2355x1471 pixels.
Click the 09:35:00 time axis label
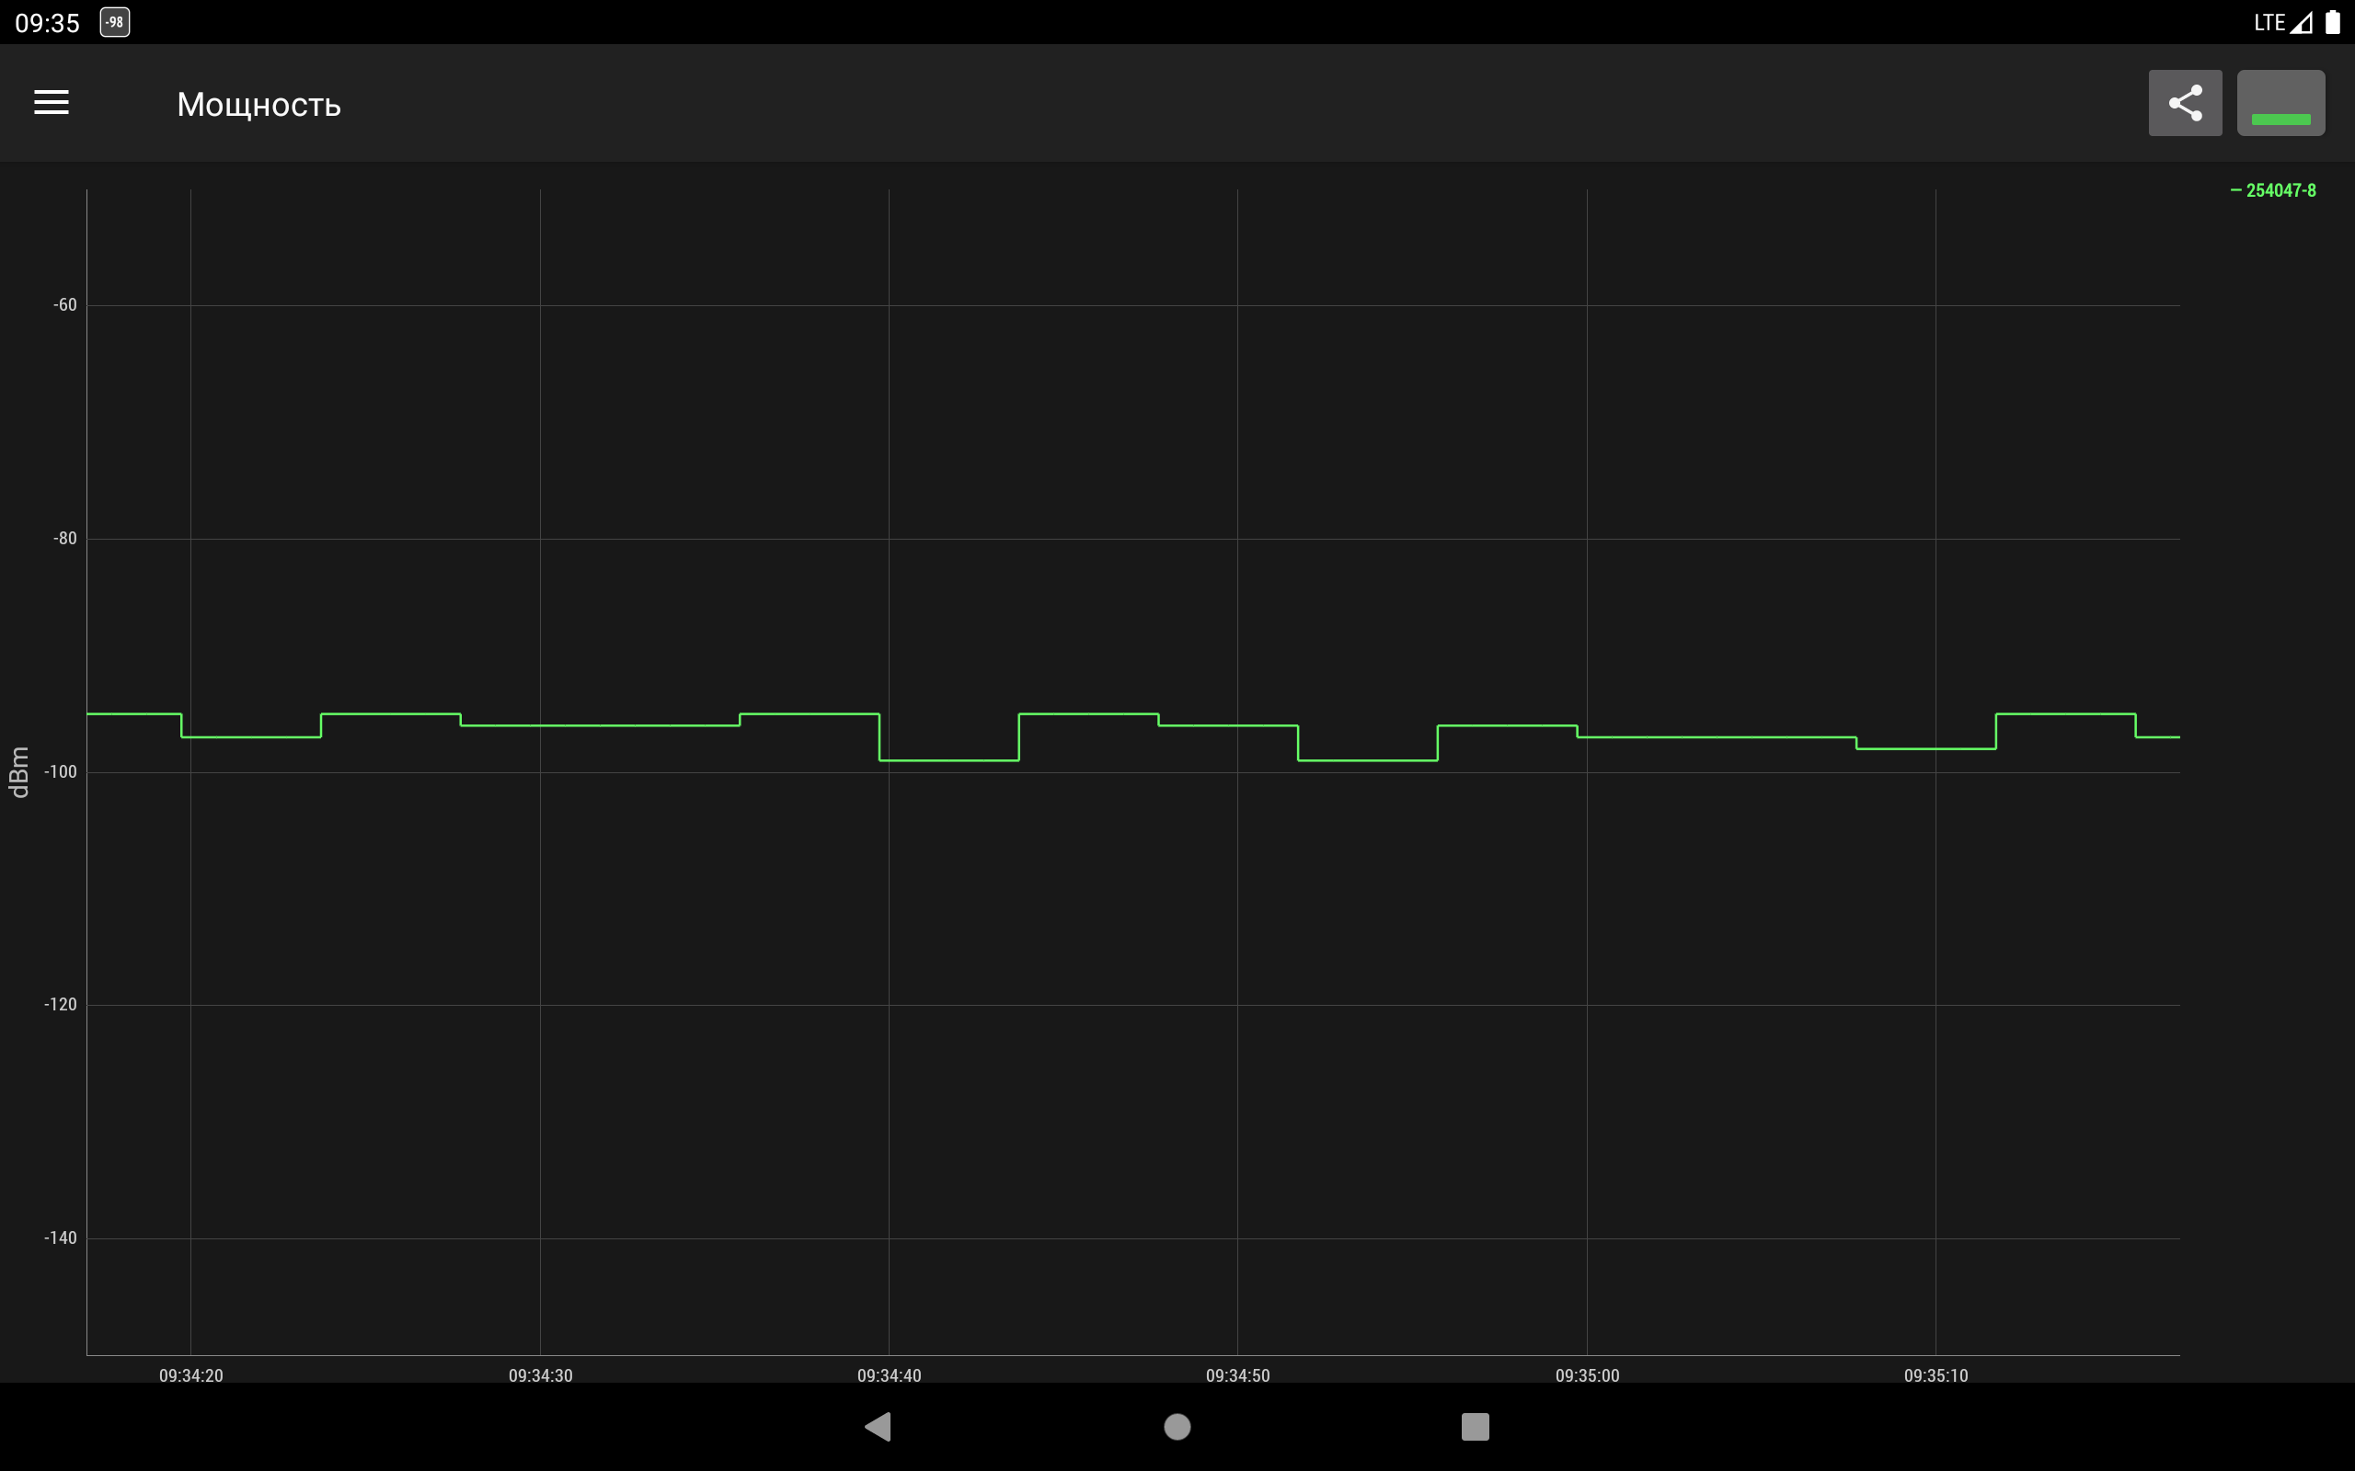tap(1587, 1375)
